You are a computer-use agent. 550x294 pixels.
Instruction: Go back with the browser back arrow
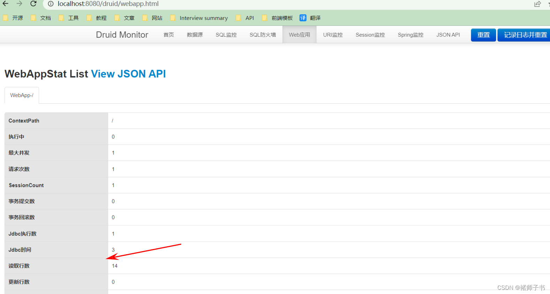(x=6, y=4)
